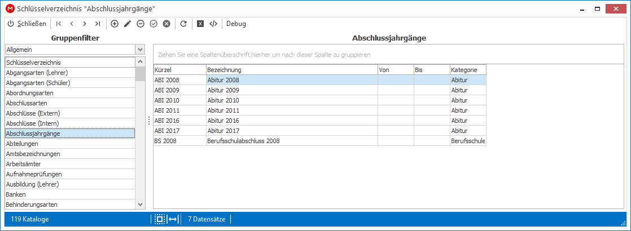
Task: Sort by the Bis column header
Action: point(432,70)
